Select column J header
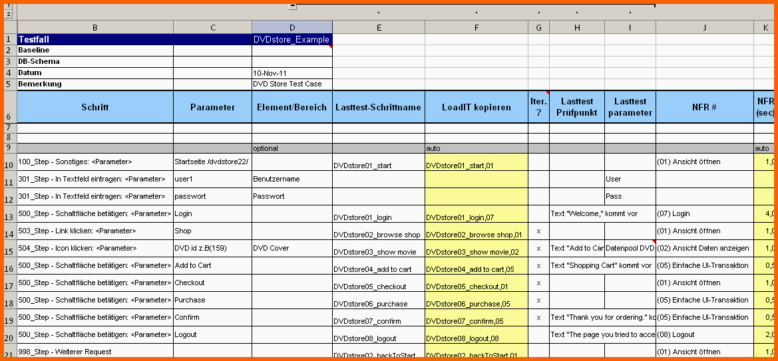778x361 pixels. tap(705, 28)
